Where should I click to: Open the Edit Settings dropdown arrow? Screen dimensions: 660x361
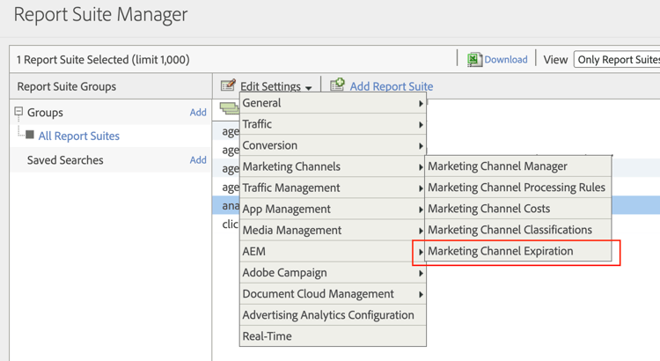(309, 87)
